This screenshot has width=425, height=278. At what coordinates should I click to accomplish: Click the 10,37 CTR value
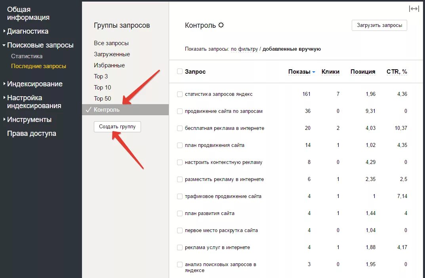point(400,128)
